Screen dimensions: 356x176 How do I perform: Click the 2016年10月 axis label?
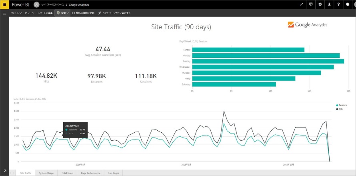pos(288,164)
